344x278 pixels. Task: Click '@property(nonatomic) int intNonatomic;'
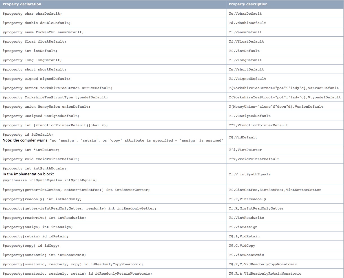(x=44, y=255)
